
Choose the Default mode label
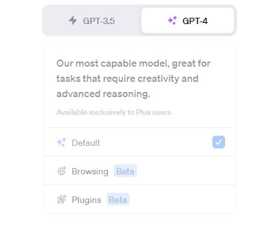point(86,143)
